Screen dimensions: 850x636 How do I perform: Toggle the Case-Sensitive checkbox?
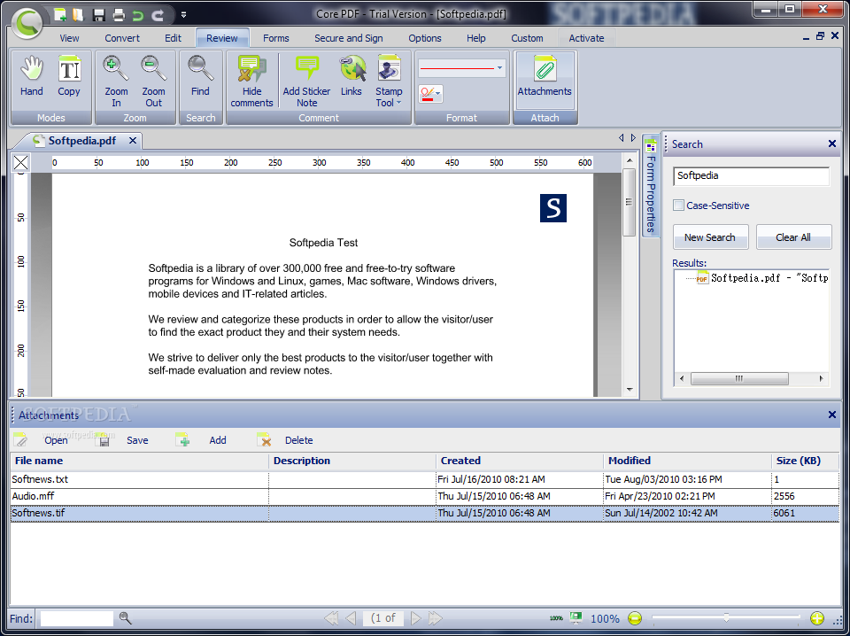coord(678,205)
